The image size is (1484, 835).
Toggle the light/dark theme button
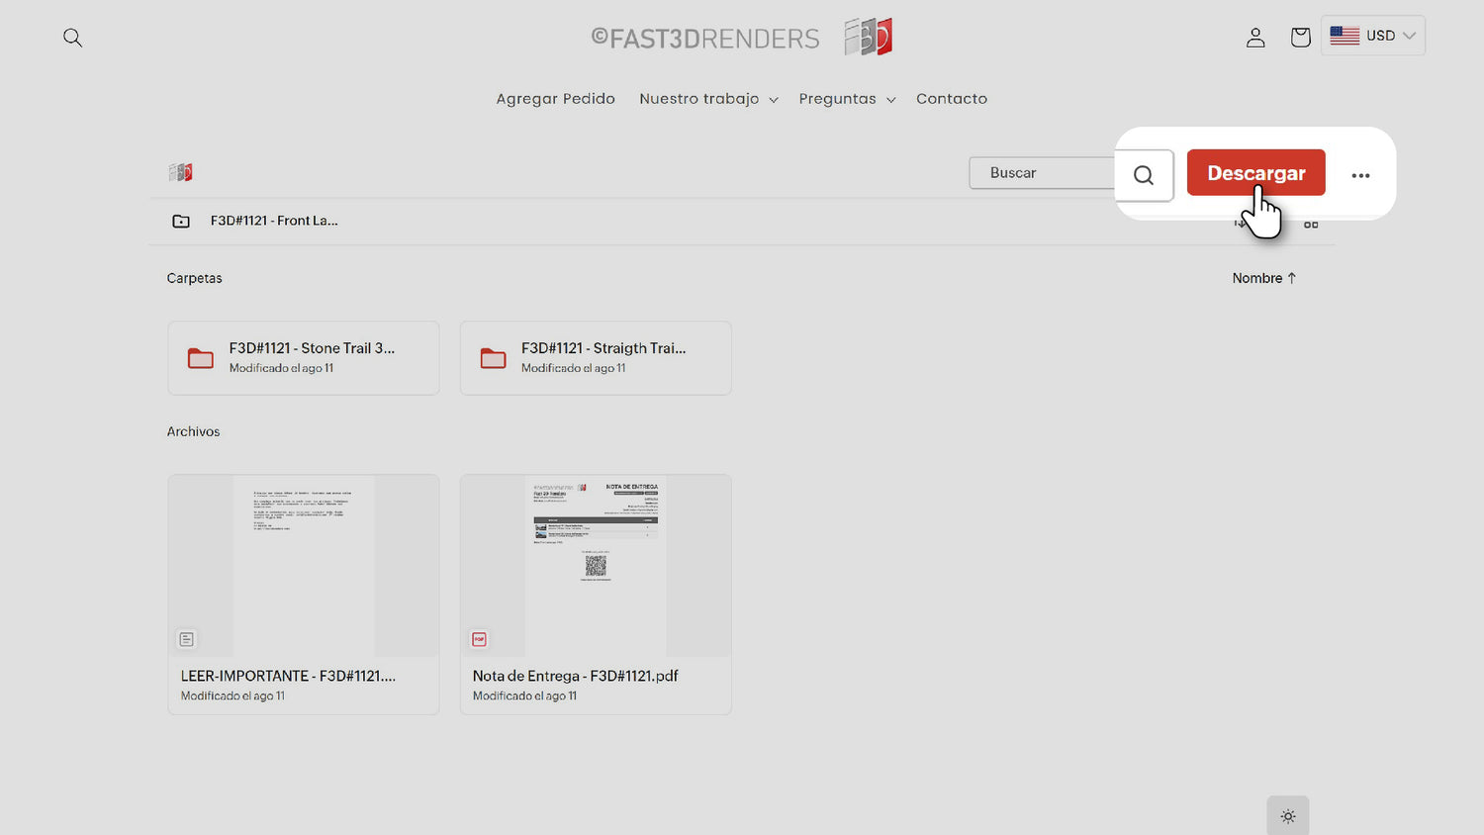pyautogui.click(x=1287, y=816)
